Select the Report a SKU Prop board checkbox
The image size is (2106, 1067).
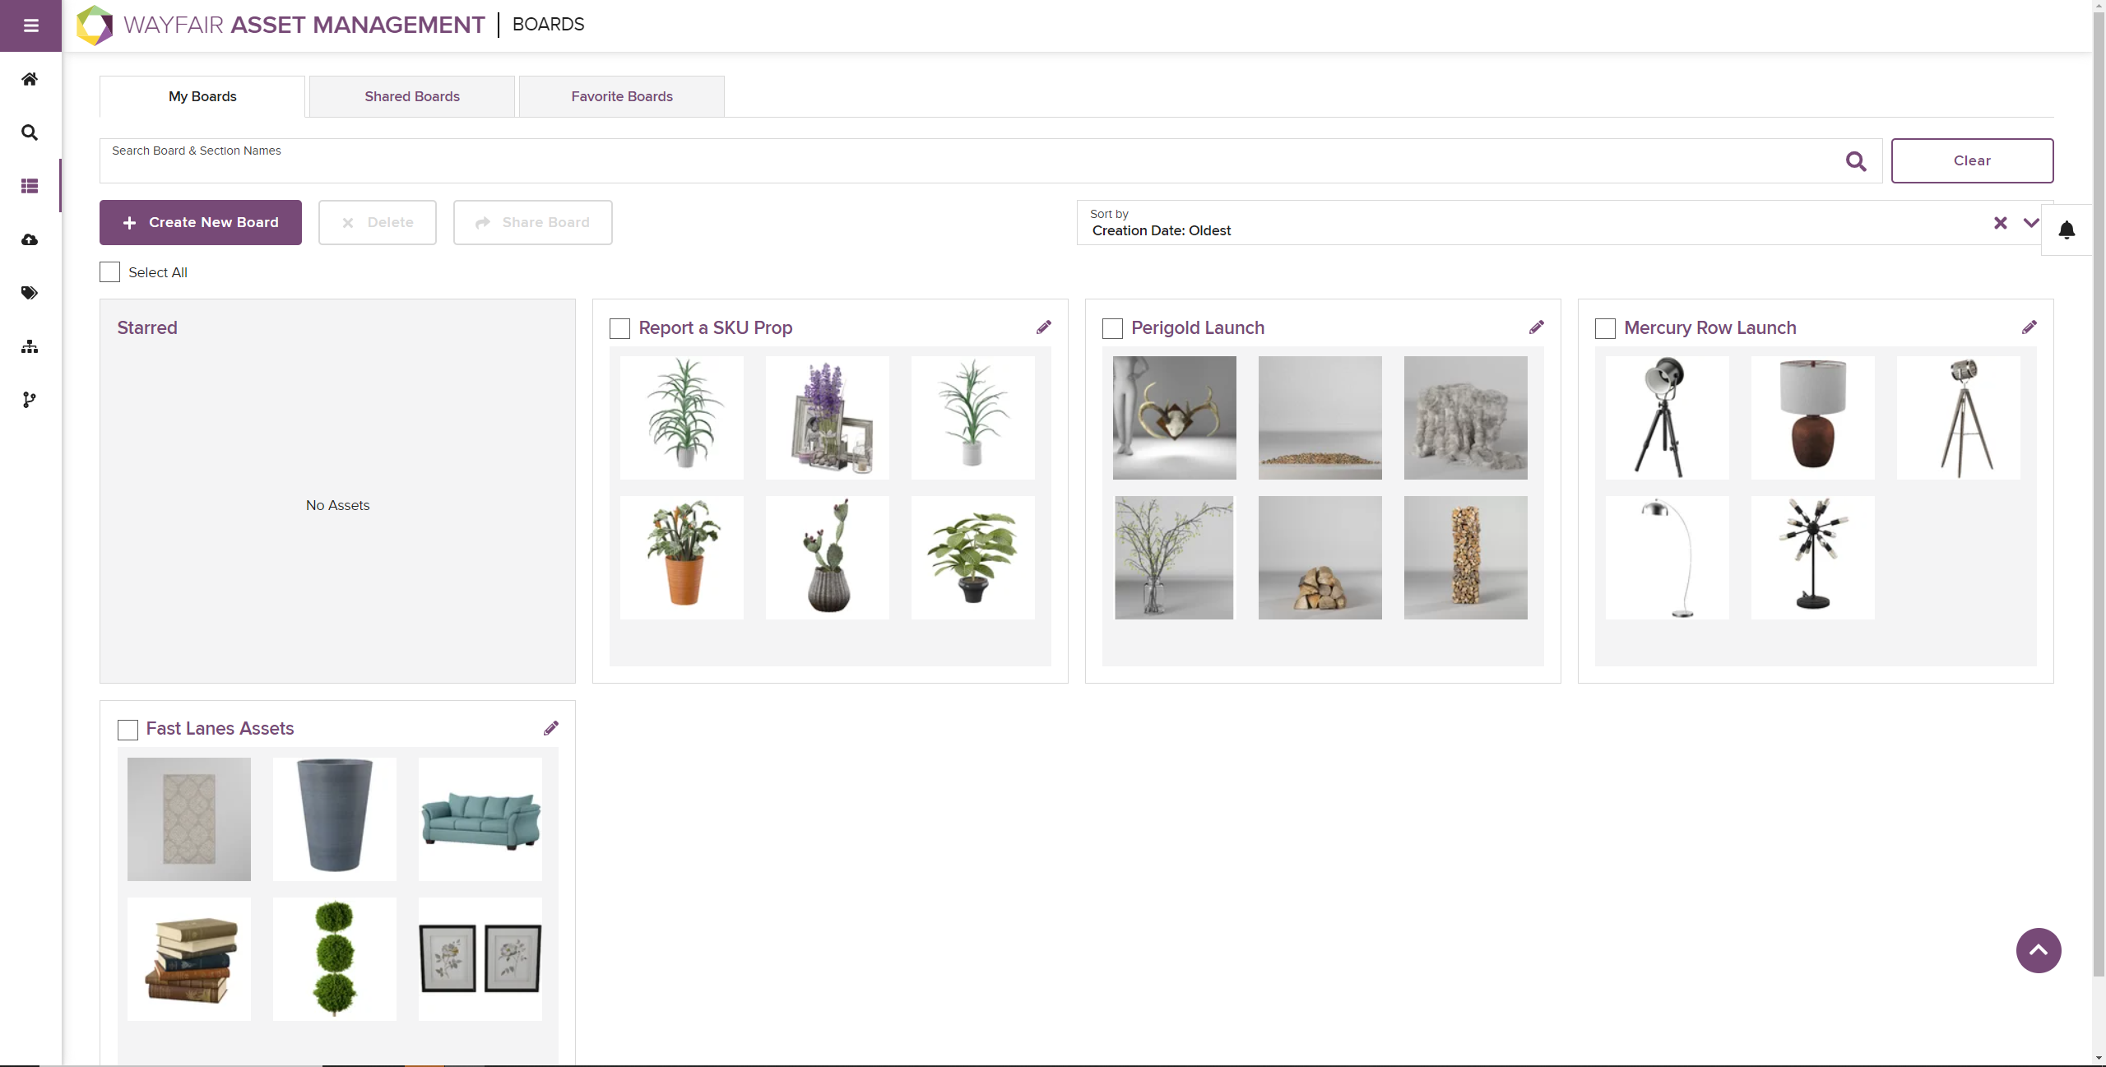619,328
